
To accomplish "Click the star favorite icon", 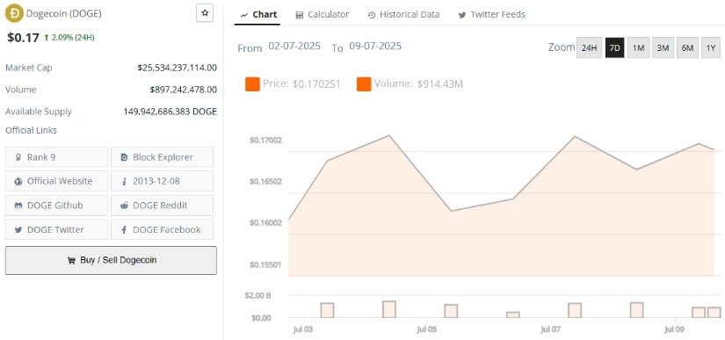I will (205, 13).
